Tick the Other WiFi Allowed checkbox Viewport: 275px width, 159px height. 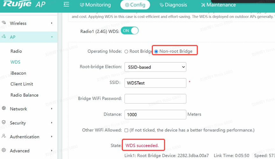[x=127, y=130]
